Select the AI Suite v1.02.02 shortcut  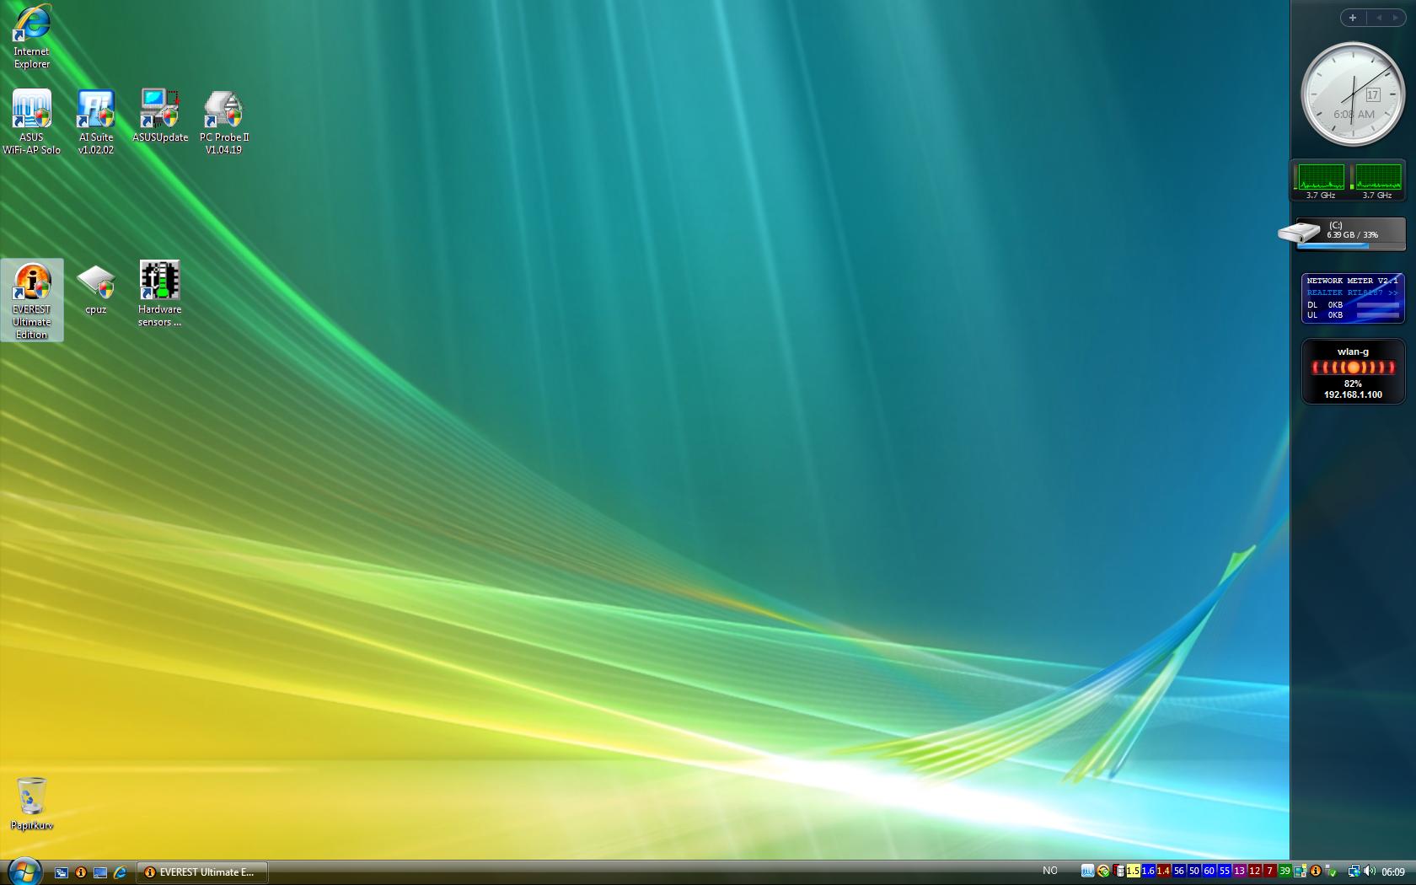tap(95, 123)
